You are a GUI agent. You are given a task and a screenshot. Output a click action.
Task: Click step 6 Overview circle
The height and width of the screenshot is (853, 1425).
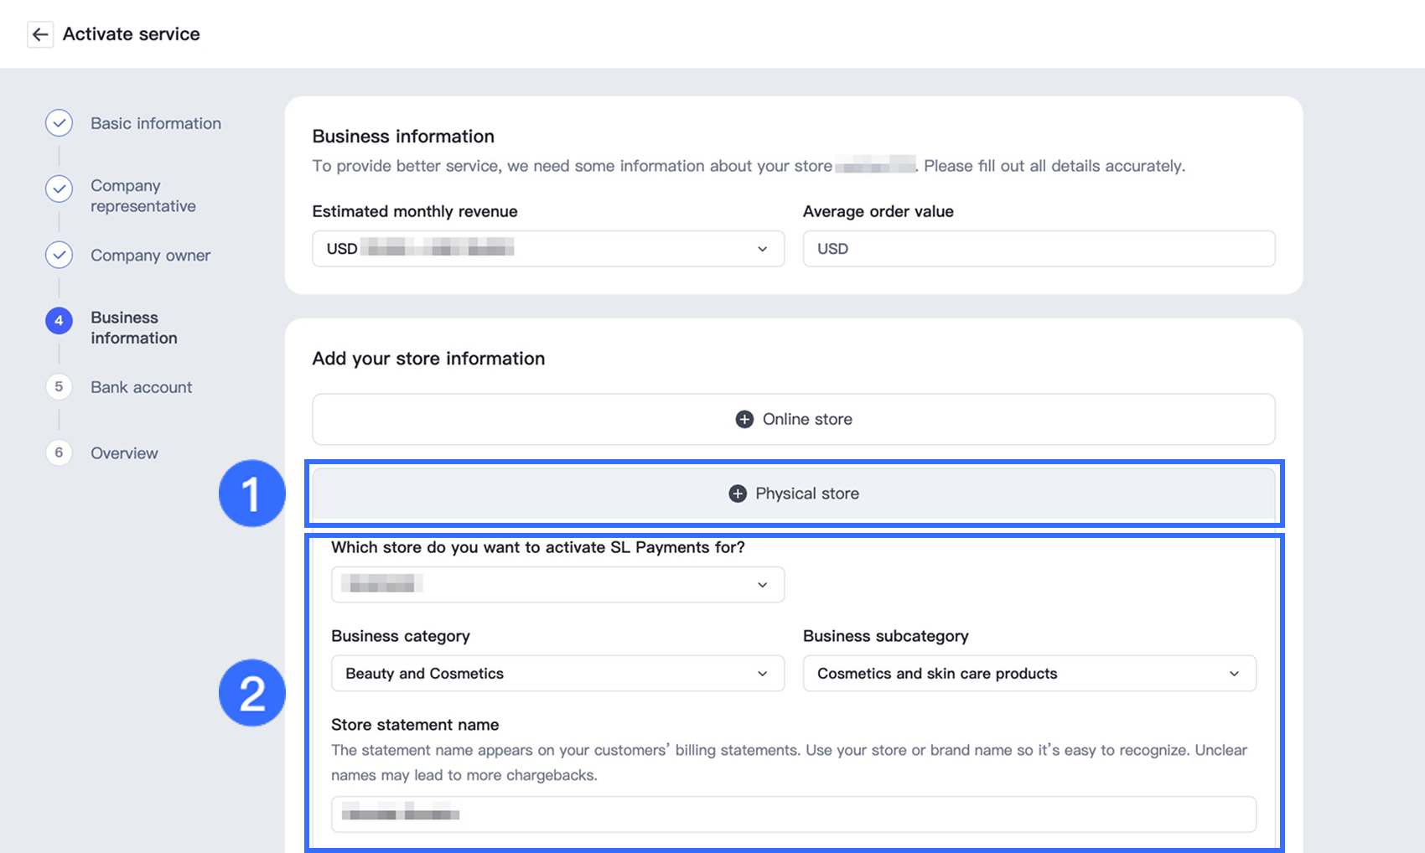(59, 452)
